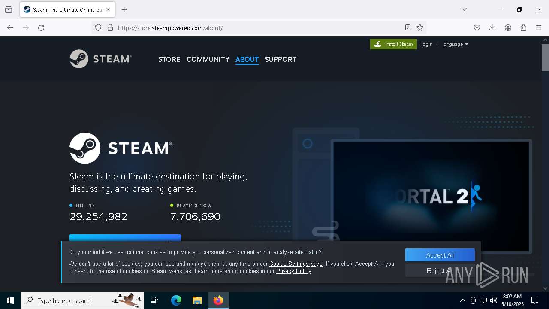This screenshot has height=309, width=549.
Task: Open Windows notification center
Action: [535, 300]
